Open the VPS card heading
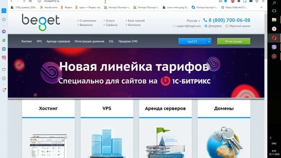The height and width of the screenshot is (158, 281). tap(107, 108)
